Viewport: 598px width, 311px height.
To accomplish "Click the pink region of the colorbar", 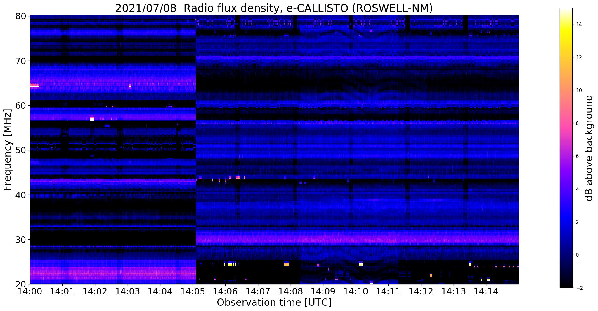I will [x=566, y=123].
